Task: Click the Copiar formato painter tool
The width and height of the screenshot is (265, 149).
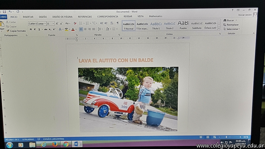Action: coord(16,31)
